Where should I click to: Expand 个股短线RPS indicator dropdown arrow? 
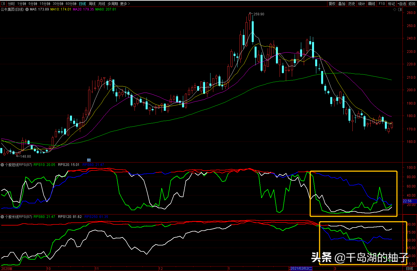pos(2,165)
